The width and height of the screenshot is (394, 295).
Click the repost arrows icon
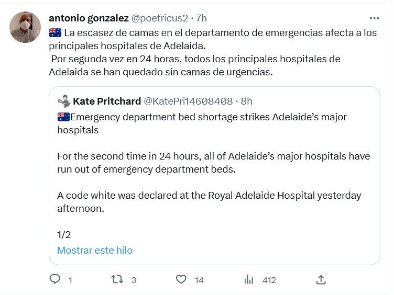pos(118,280)
